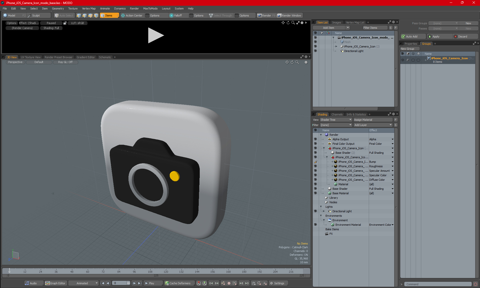
Task: Open the Pass Groups (none) dropdown
Action: (x=443, y=23)
